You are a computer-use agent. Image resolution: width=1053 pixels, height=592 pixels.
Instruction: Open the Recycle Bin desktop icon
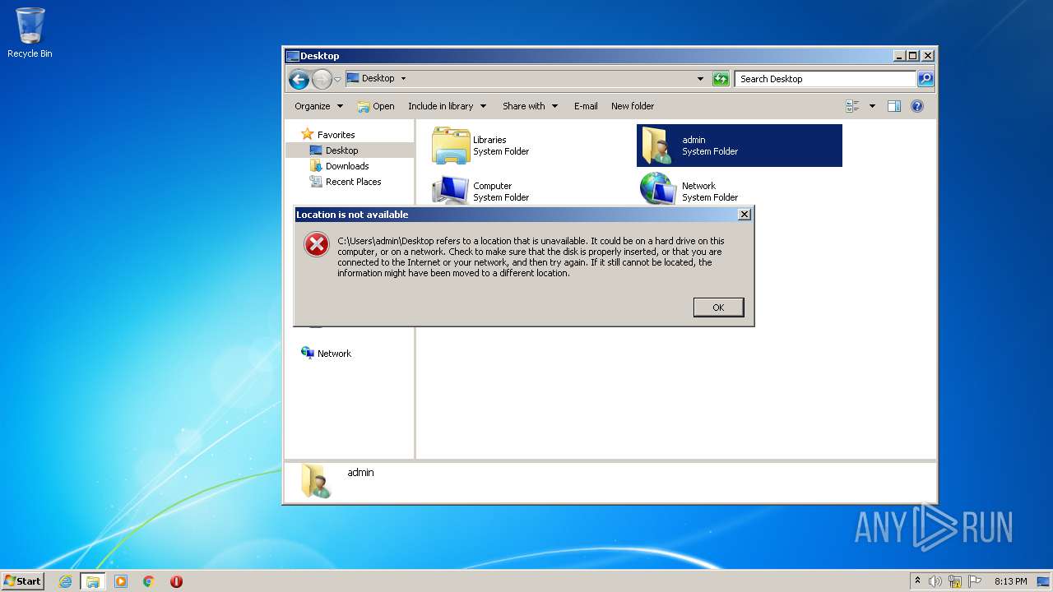(30, 33)
